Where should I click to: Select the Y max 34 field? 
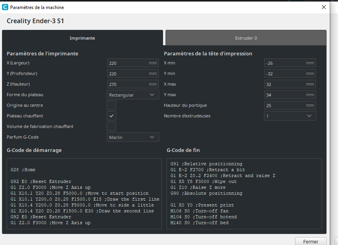(x=290, y=95)
